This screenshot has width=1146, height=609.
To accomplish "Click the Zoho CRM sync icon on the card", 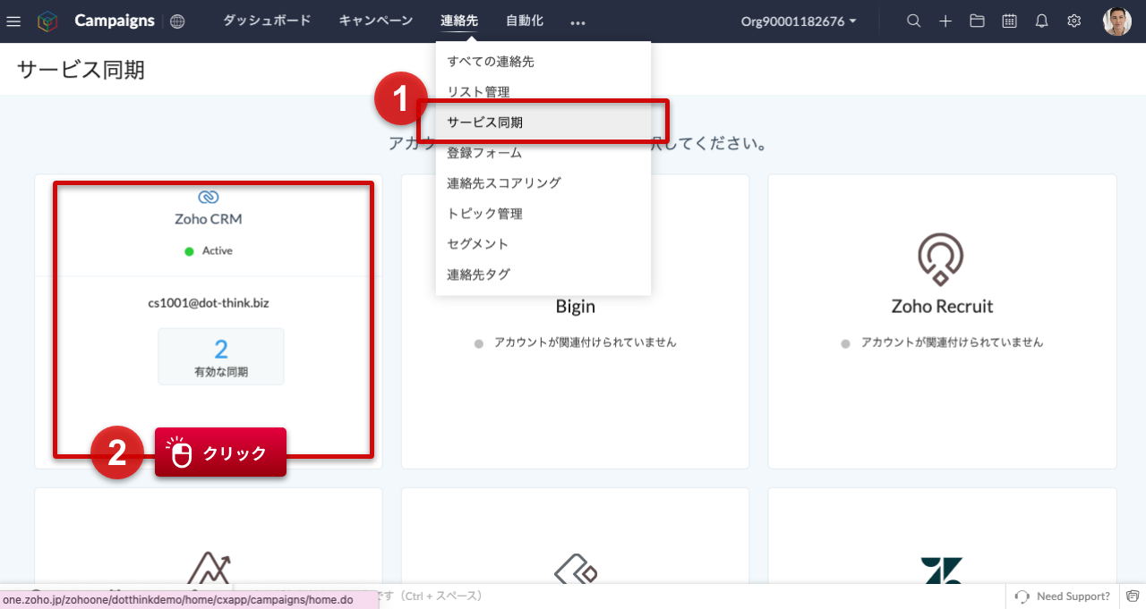I will 209,198.
